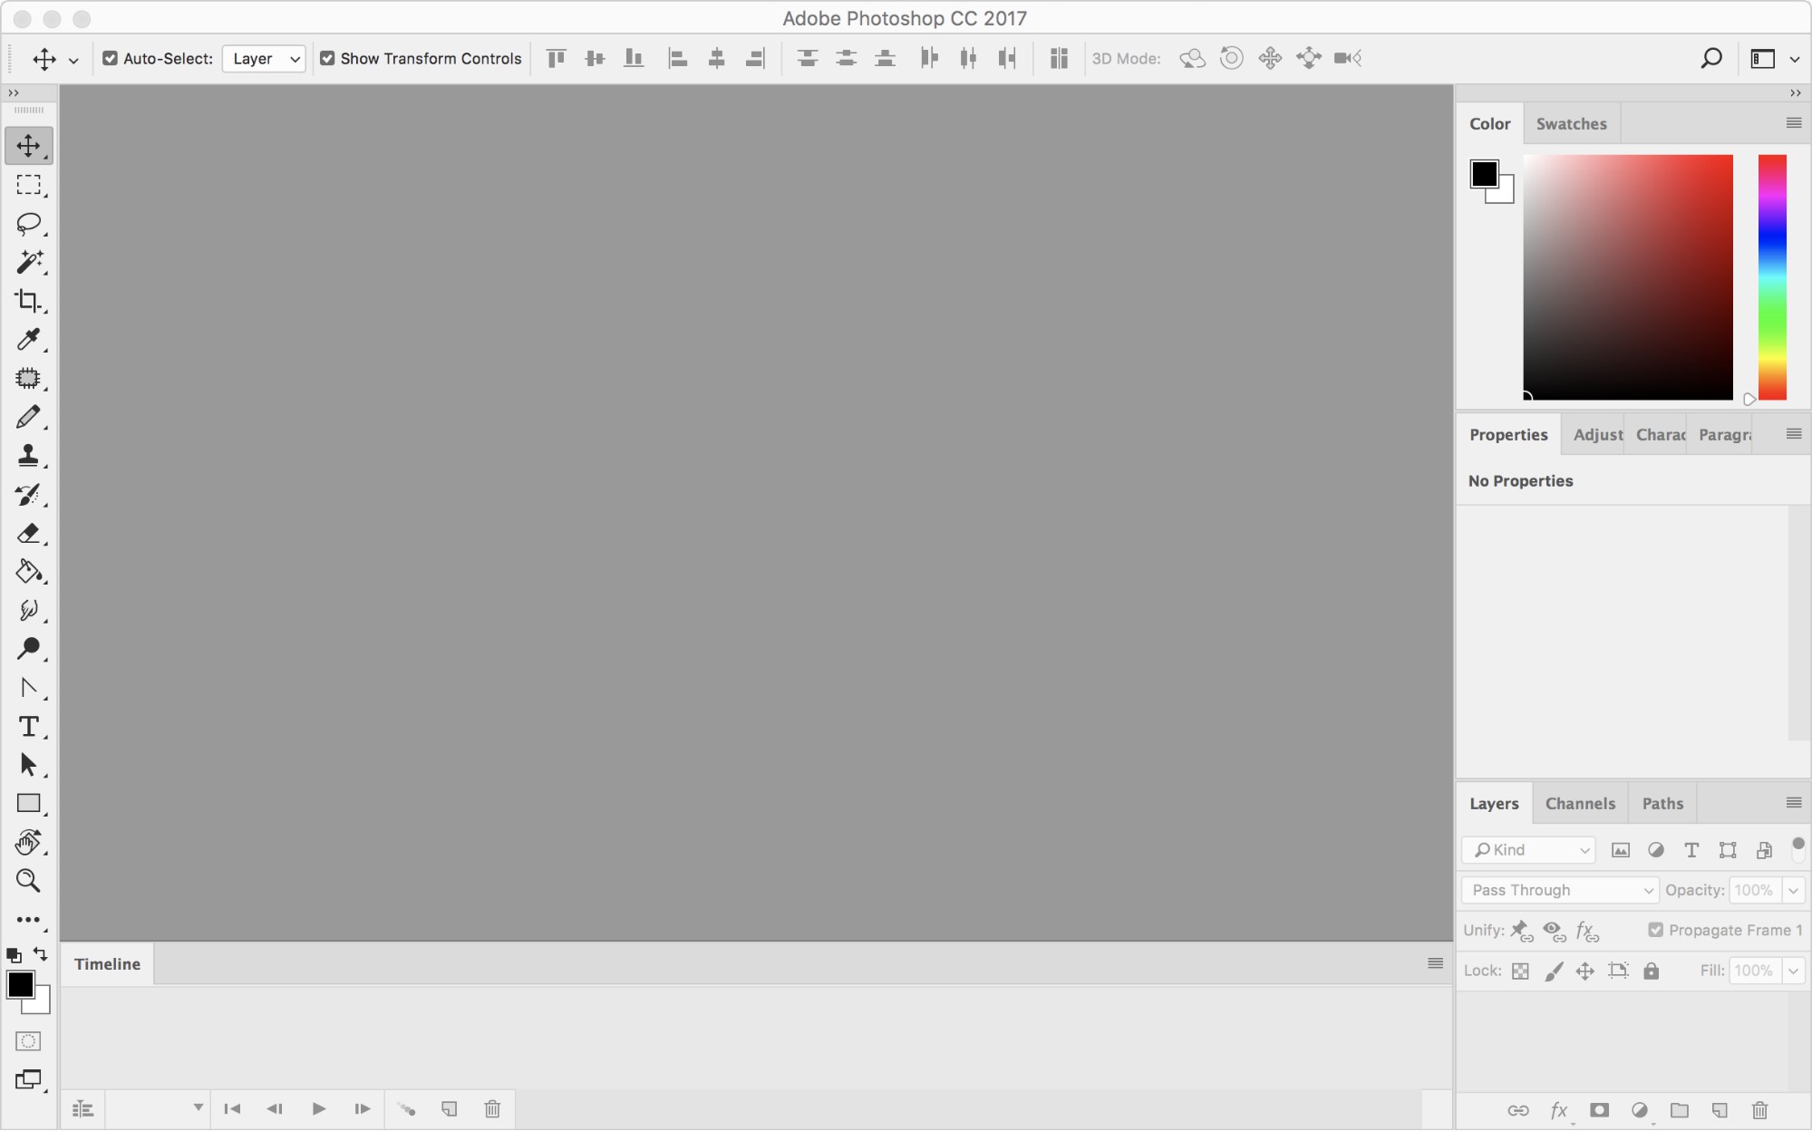This screenshot has width=1812, height=1131.
Task: Select the Zoom tool
Action: [x=28, y=880]
